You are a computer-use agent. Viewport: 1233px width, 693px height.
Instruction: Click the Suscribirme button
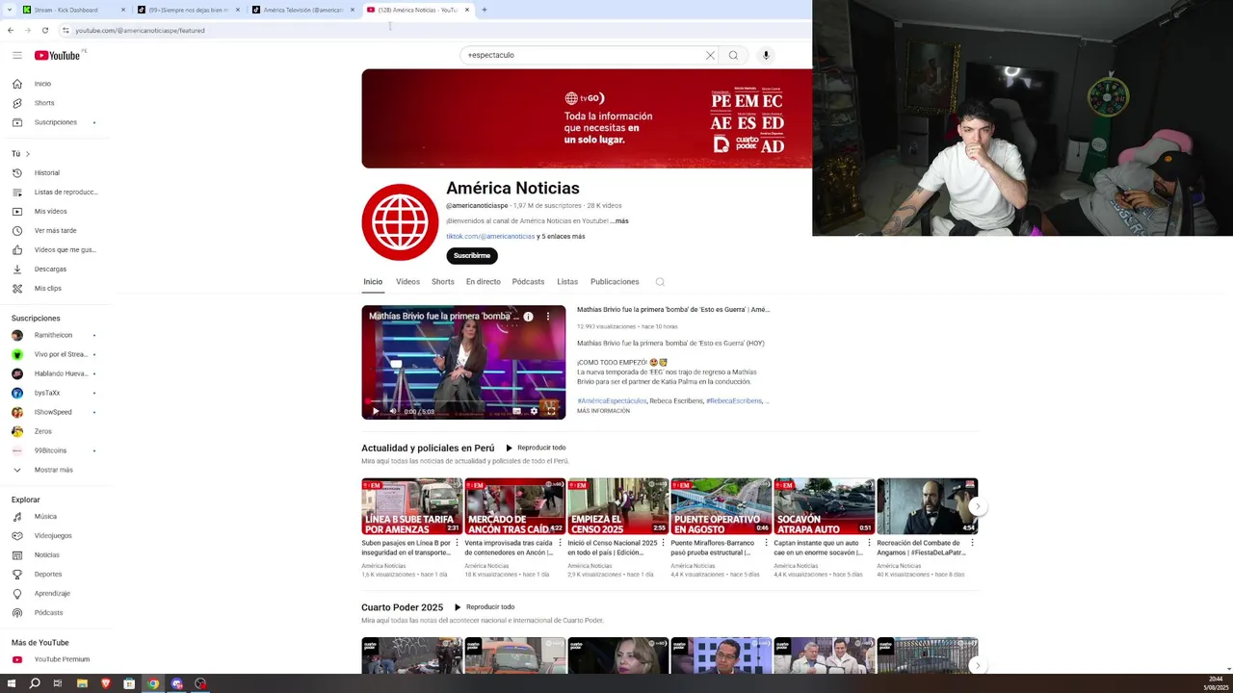[472, 256]
